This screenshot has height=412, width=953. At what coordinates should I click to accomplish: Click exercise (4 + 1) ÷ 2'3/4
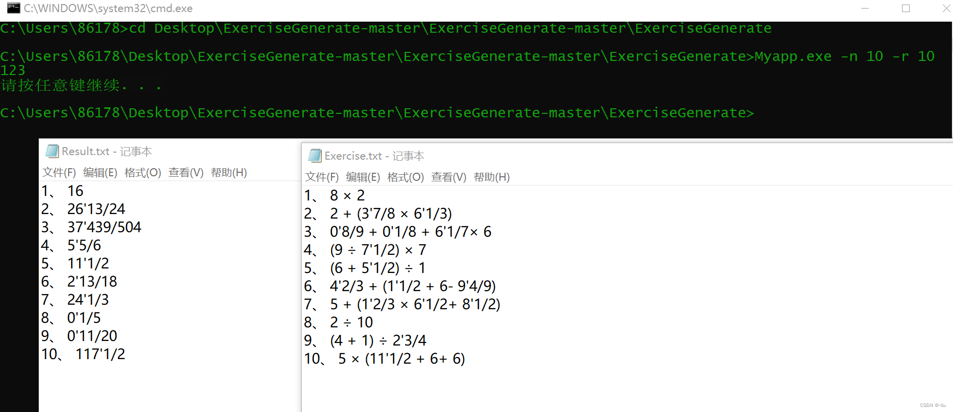(x=378, y=340)
